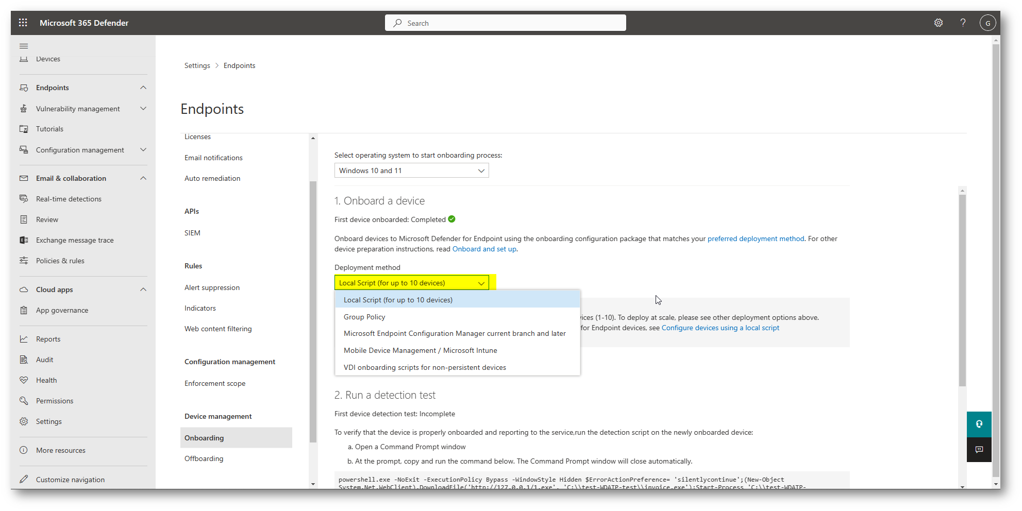Choose Mobile Device Management / Microsoft Intune

[457, 350]
